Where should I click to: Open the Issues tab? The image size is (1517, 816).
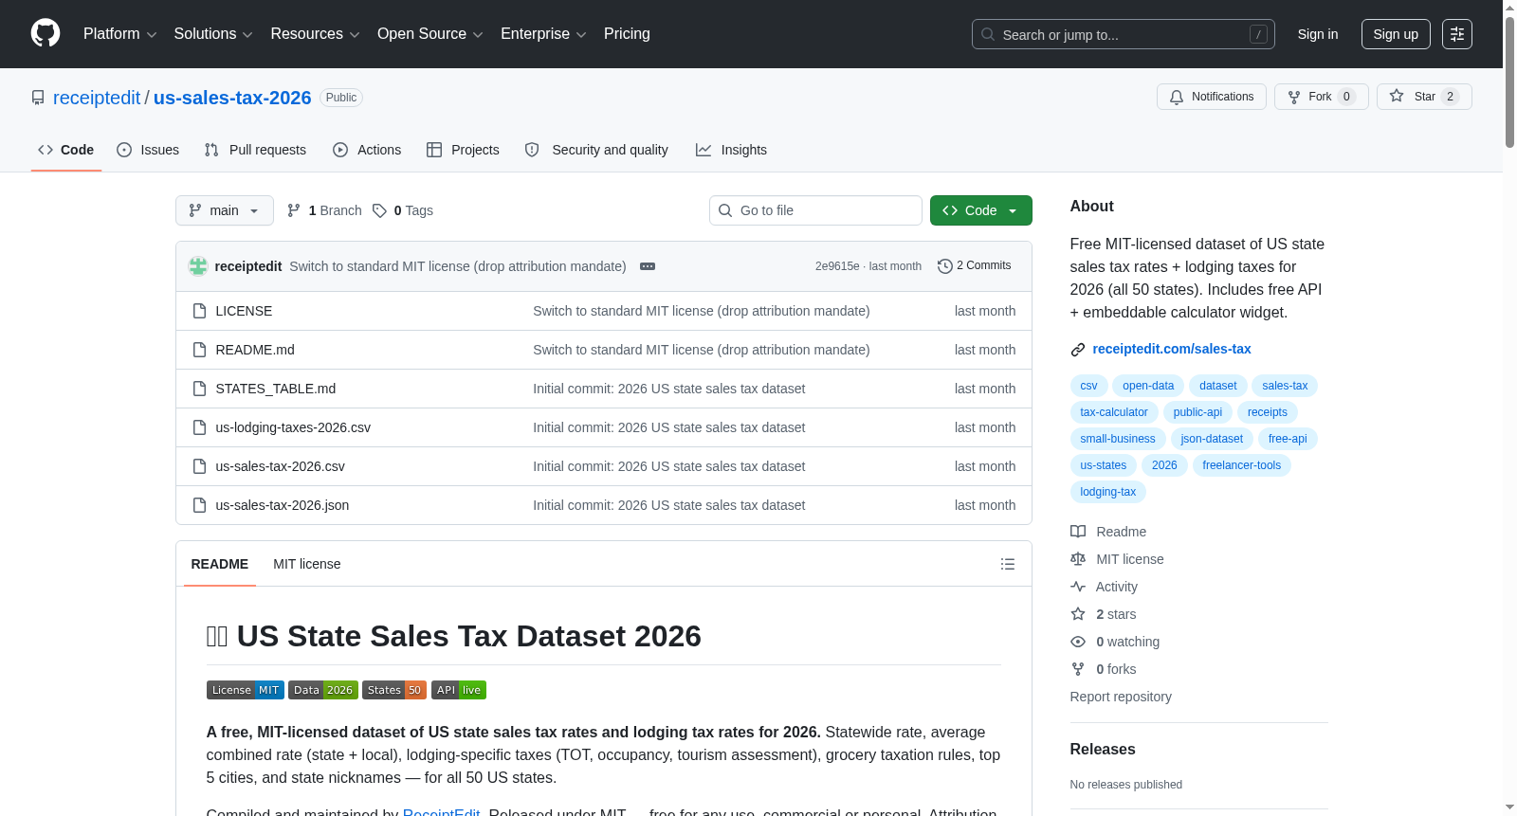[x=148, y=150]
